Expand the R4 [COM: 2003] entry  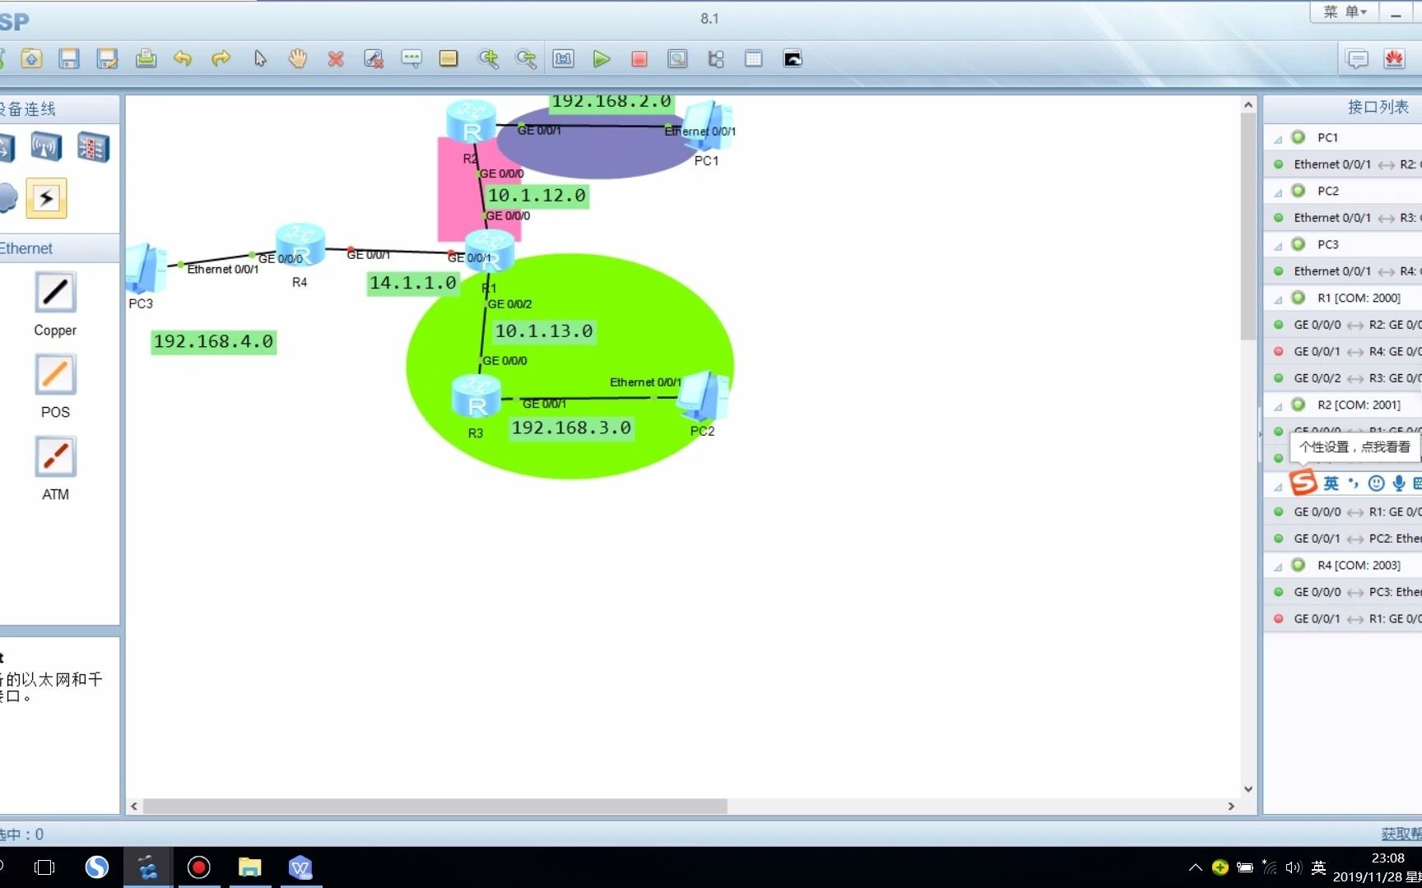[1279, 566]
